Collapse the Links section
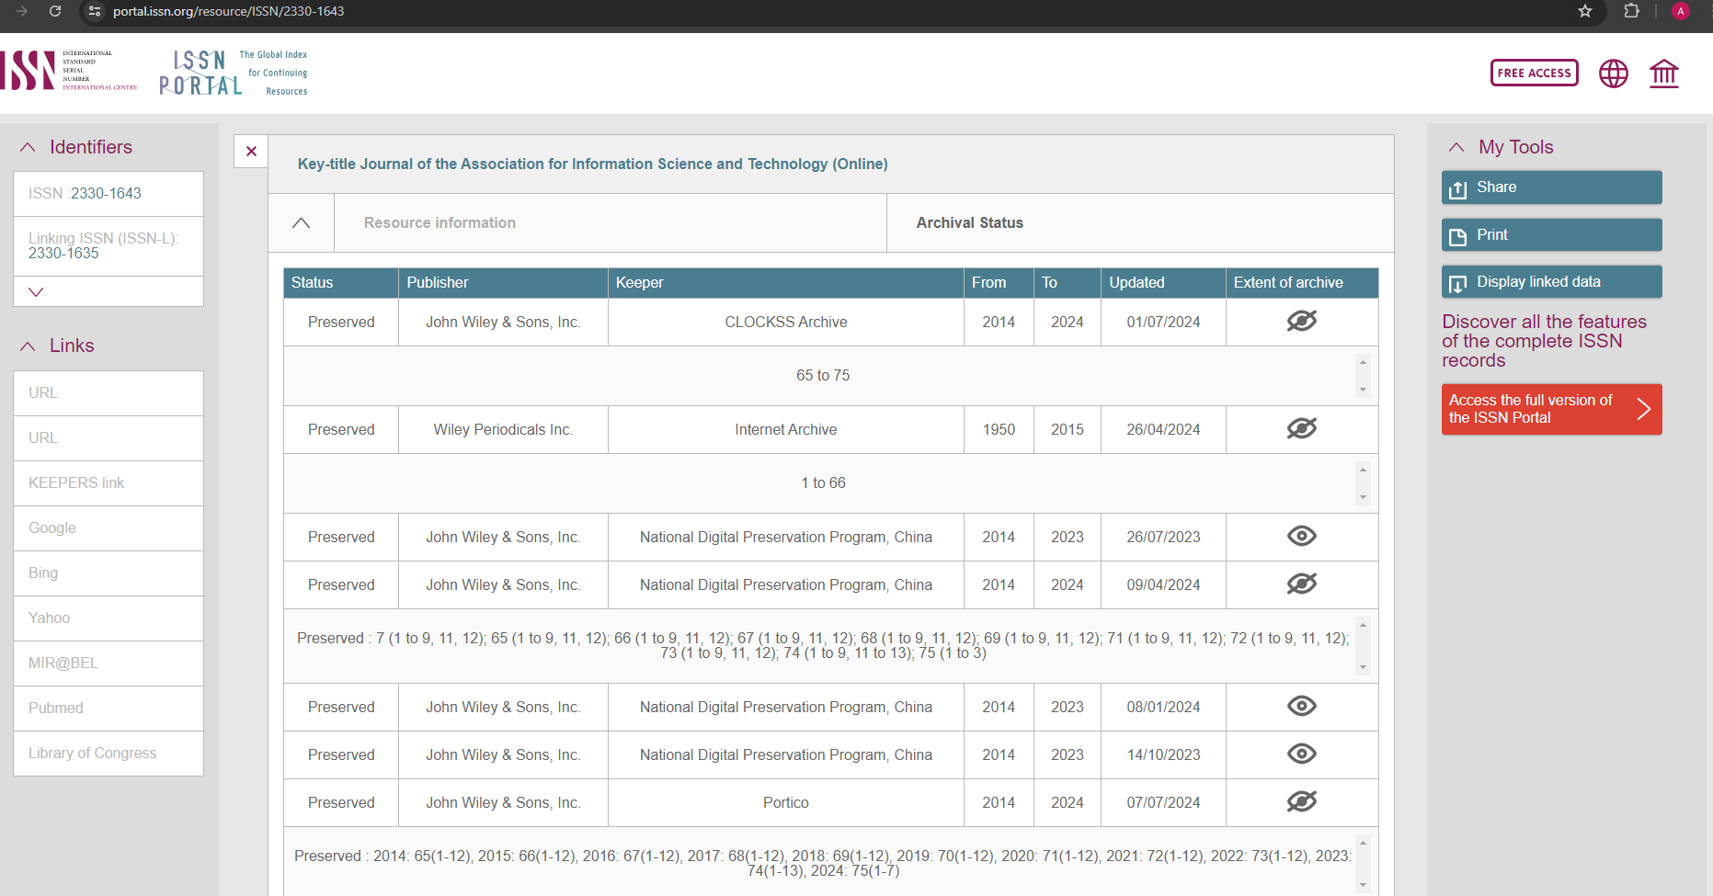The image size is (1713, 896). (x=28, y=346)
